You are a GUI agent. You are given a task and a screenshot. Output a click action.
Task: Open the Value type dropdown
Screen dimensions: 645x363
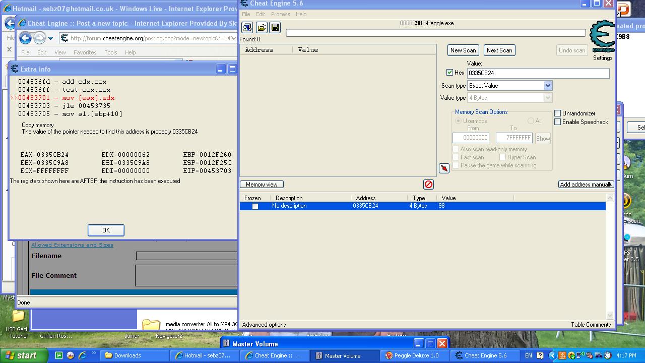click(548, 98)
